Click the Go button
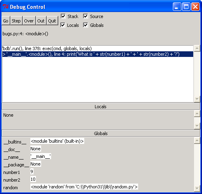Image resolution: width=202 pixels, height=194 pixels. 6,21
